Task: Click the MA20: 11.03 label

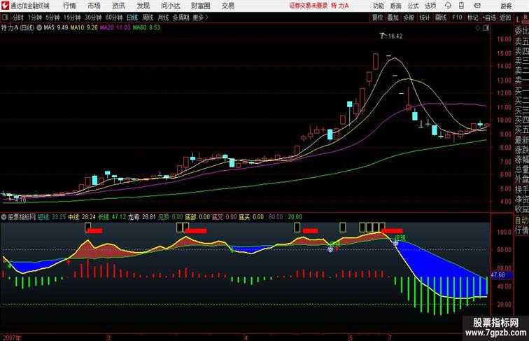Action: pos(115,28)
